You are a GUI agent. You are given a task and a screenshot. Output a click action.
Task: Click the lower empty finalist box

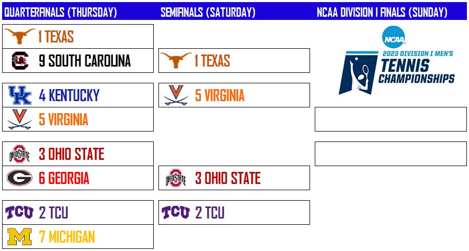(390, 154)
